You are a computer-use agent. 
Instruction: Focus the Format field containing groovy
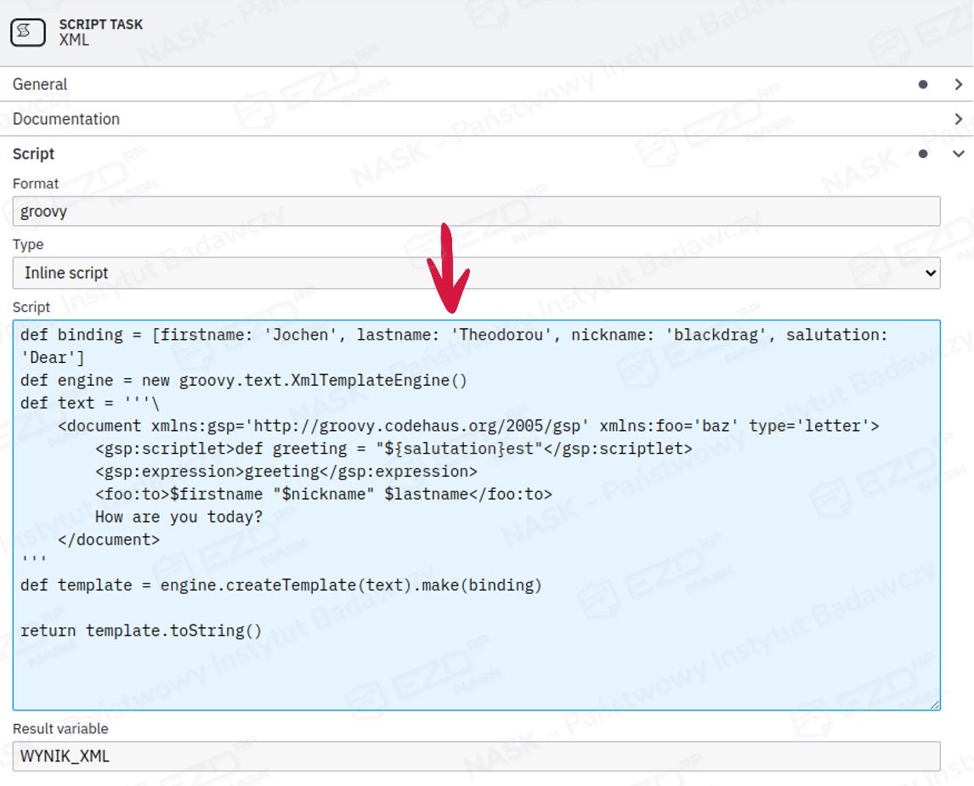[476, 212]
